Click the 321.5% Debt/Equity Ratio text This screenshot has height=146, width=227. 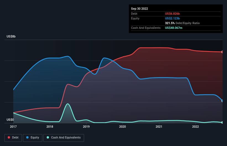coord(182,23)
